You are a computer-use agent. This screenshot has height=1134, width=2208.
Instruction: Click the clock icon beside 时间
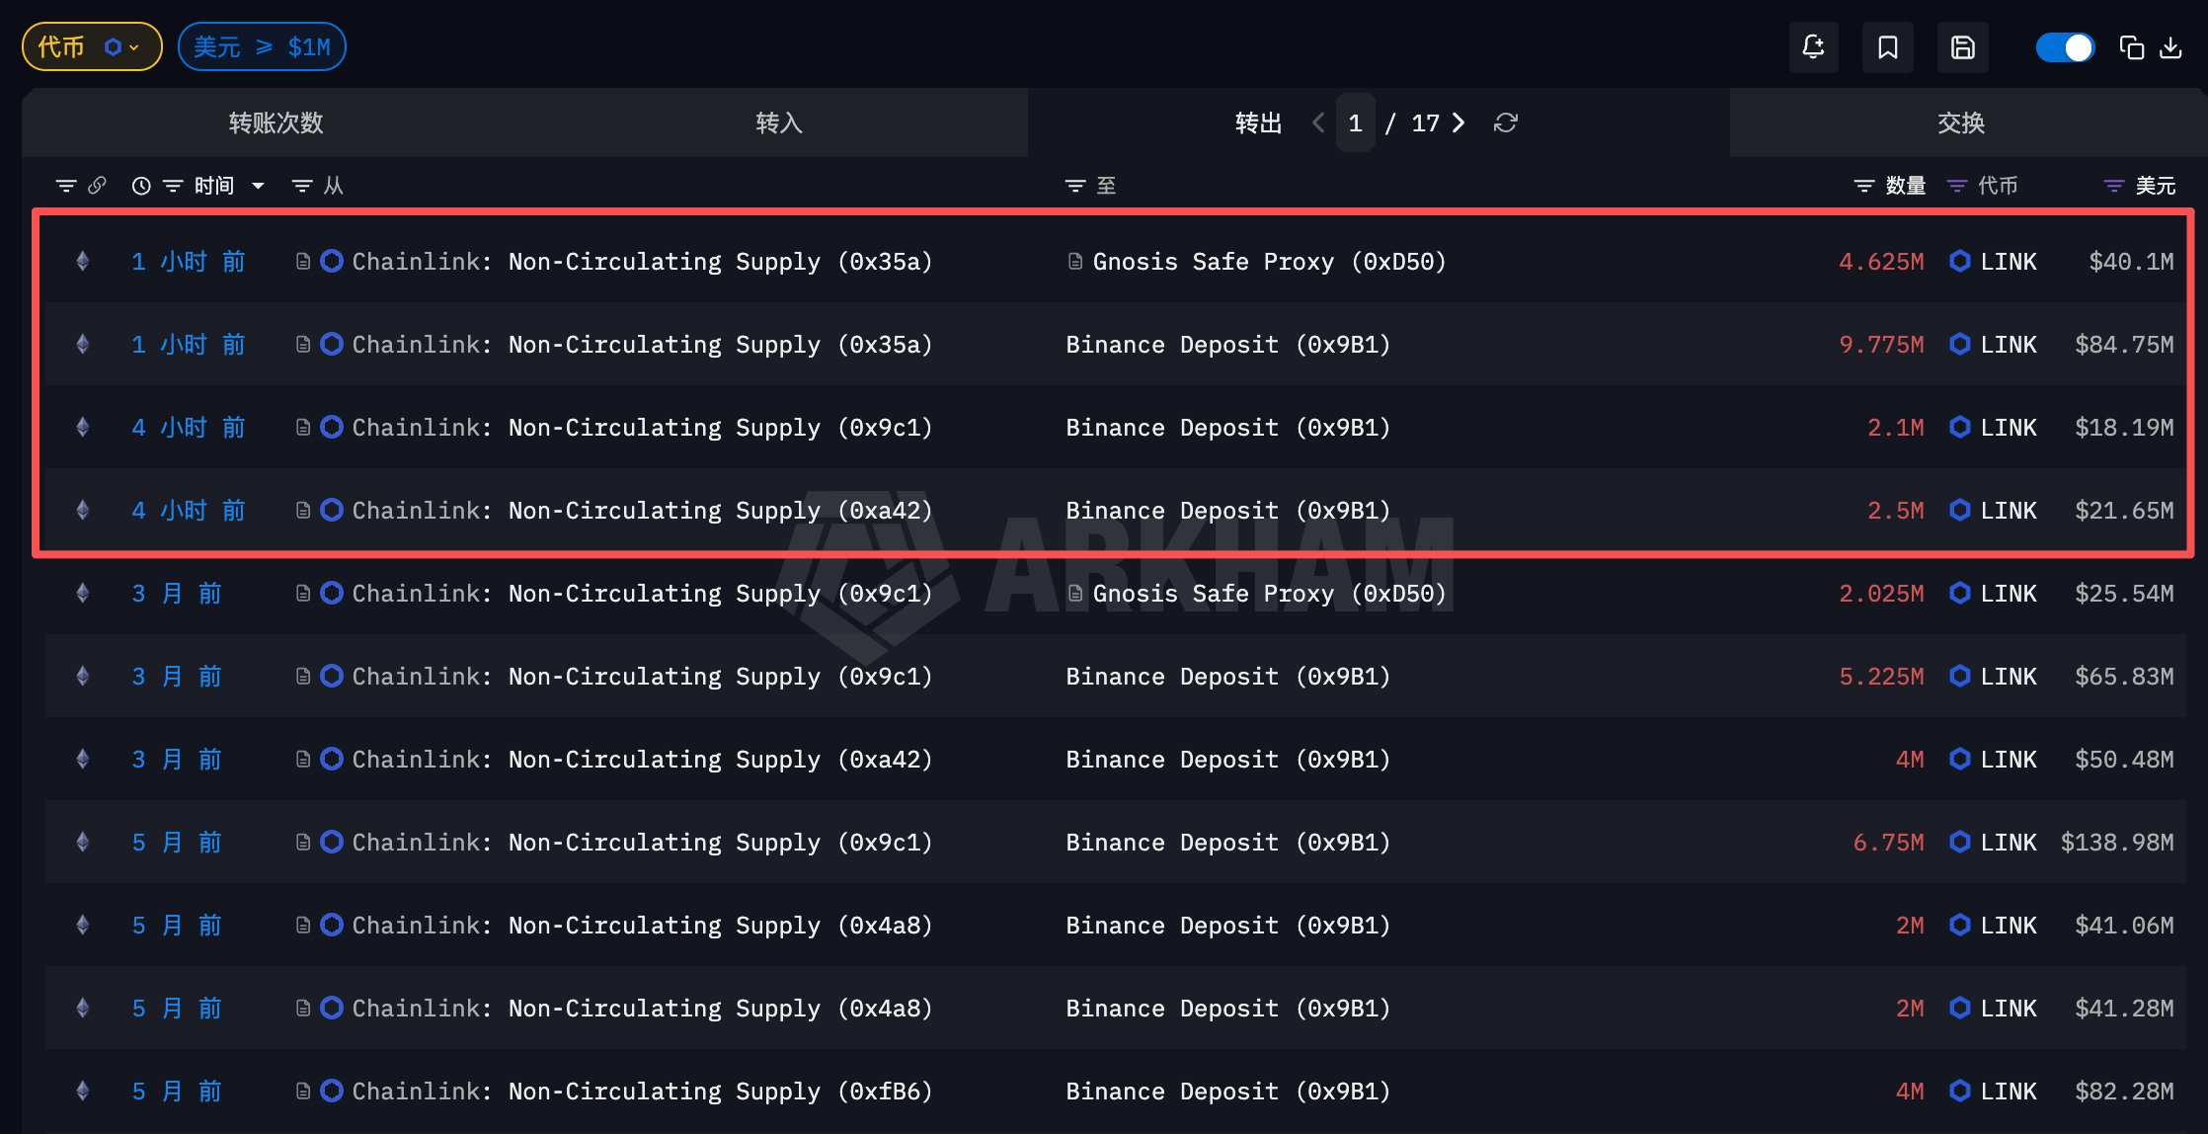tap(141, 186)
